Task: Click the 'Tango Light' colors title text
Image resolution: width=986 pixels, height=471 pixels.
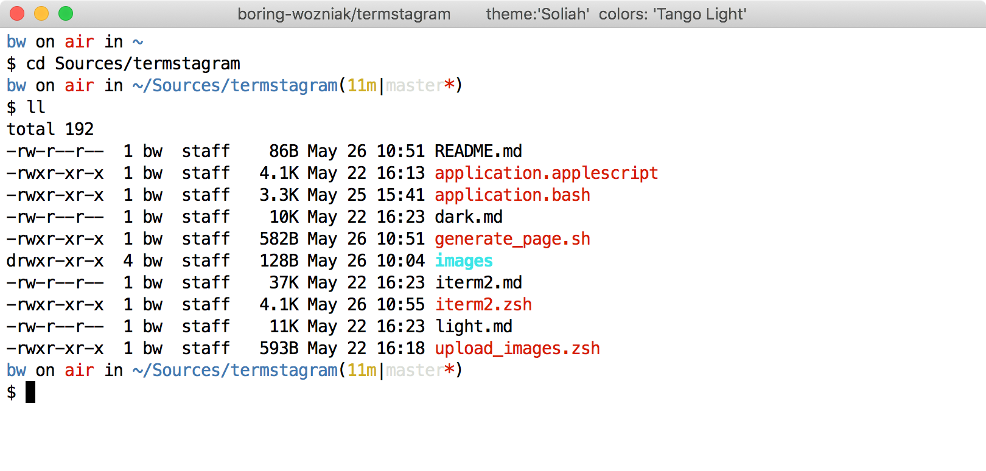Action: [x=700, y=14]
